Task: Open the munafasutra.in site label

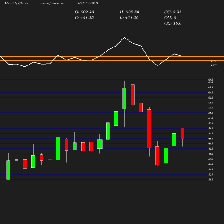Action: point(52,4)
